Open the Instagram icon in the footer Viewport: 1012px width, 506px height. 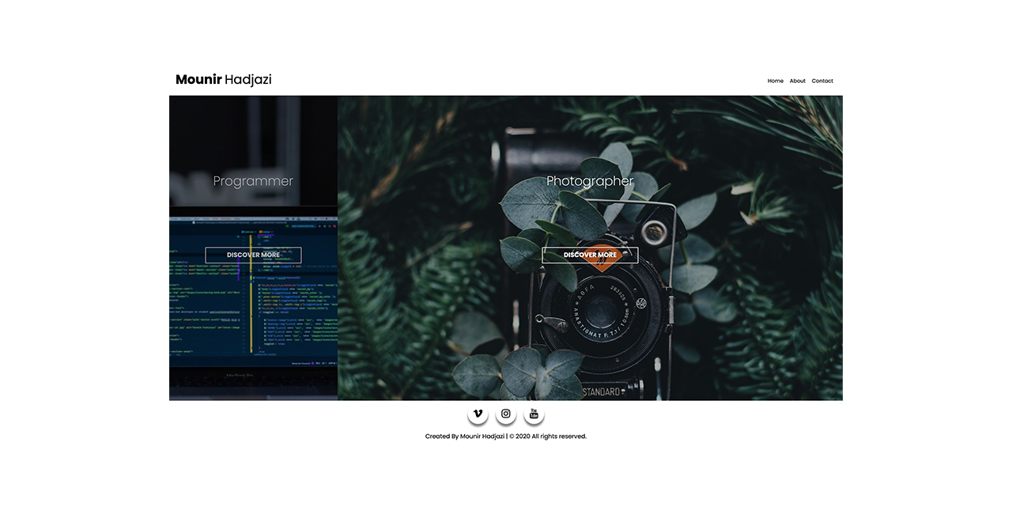[505, 413]
